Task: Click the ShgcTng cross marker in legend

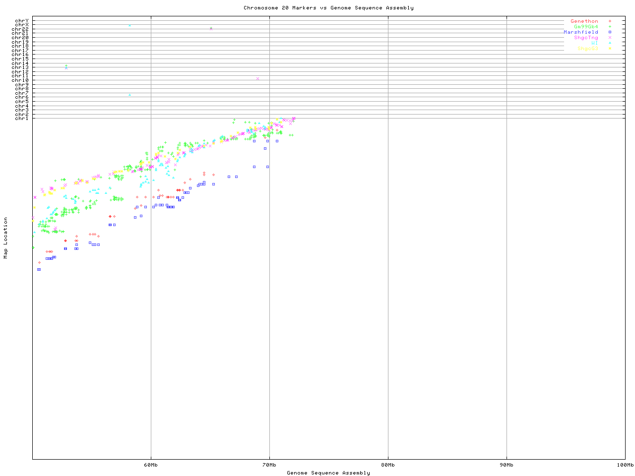Action: (610, 38)
